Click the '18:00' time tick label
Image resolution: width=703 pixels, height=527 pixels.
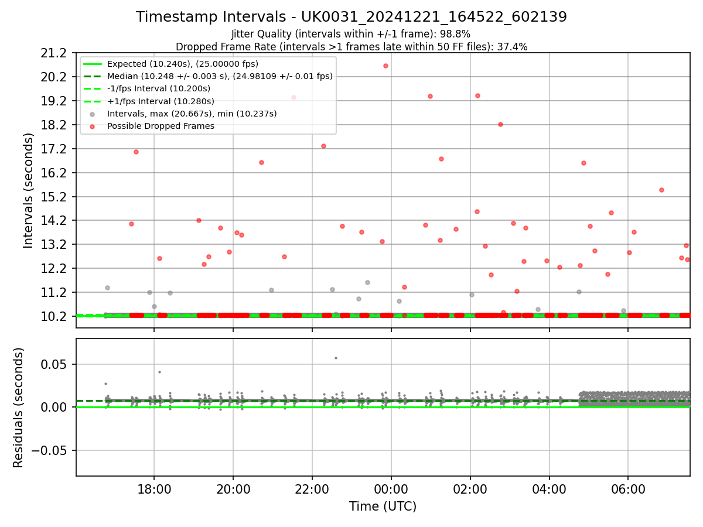[x=154, y=489]
